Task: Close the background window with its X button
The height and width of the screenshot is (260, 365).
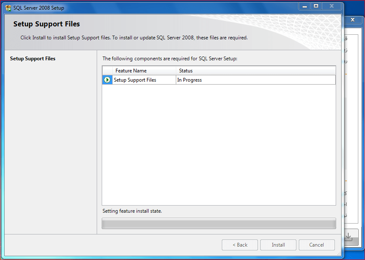Action: [352, 20]
